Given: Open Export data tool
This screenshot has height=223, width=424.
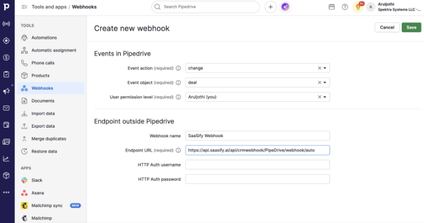Looking at the screenshot, I should coord(51,126).
